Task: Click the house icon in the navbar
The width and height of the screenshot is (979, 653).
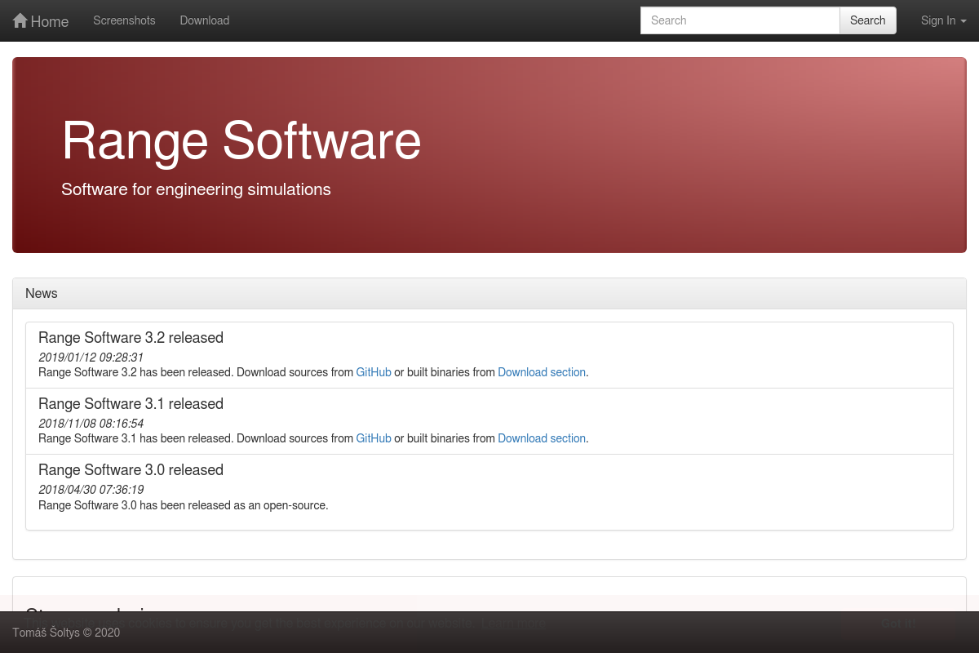Action: pyautogui.click(x=20, y=21)
